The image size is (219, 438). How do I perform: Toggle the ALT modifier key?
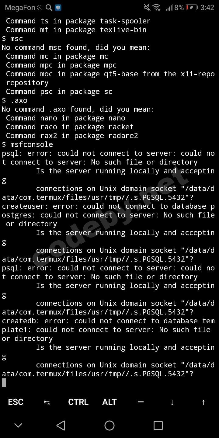[x=109, y=402]
